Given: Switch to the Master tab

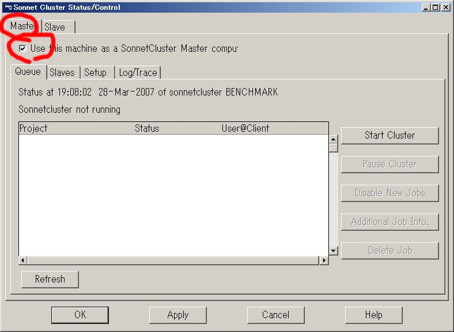Looking at the screenshot, I should [22, 26].
